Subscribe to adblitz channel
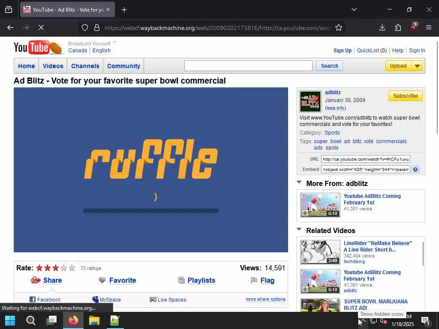The image size is (439, 329). [406, 96]
